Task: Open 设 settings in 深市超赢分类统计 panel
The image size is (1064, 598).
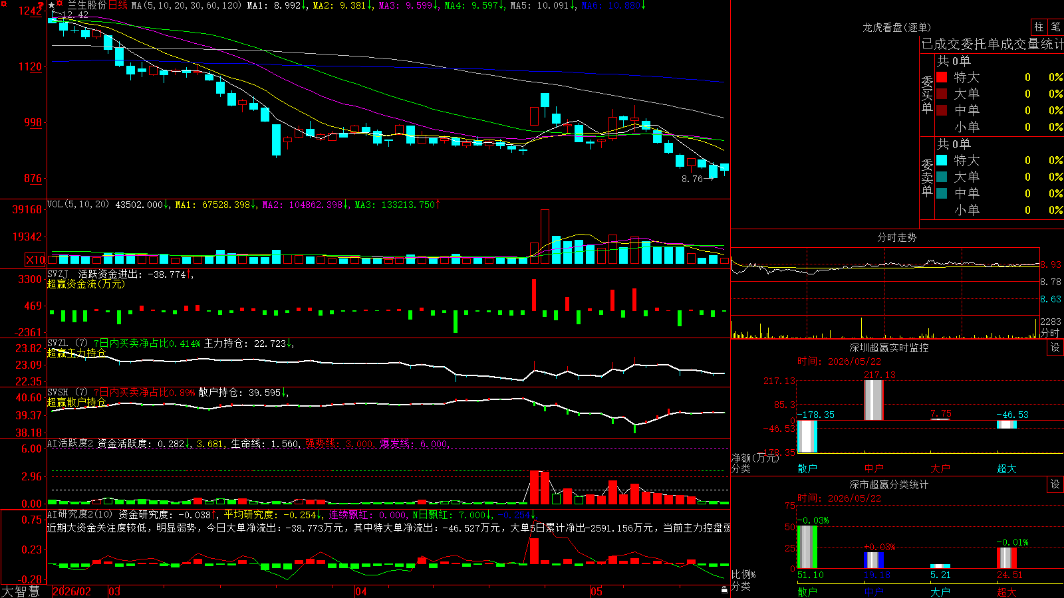Action: coord(1055,484)
